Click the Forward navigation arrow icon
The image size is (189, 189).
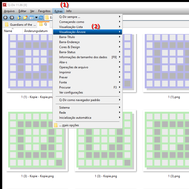(12, 18)
